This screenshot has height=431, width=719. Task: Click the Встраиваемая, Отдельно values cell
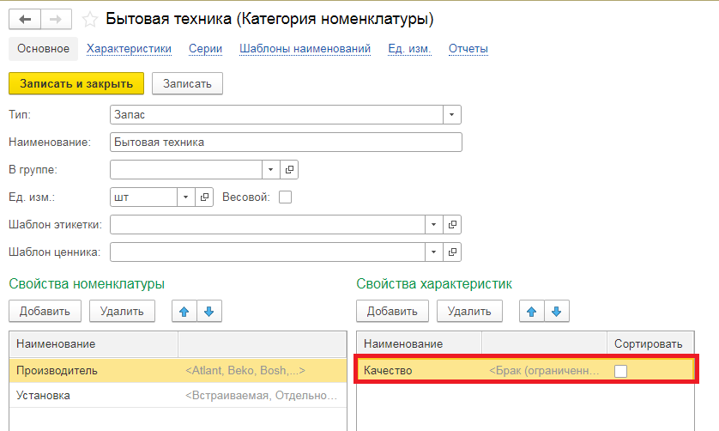click(262, 396)
